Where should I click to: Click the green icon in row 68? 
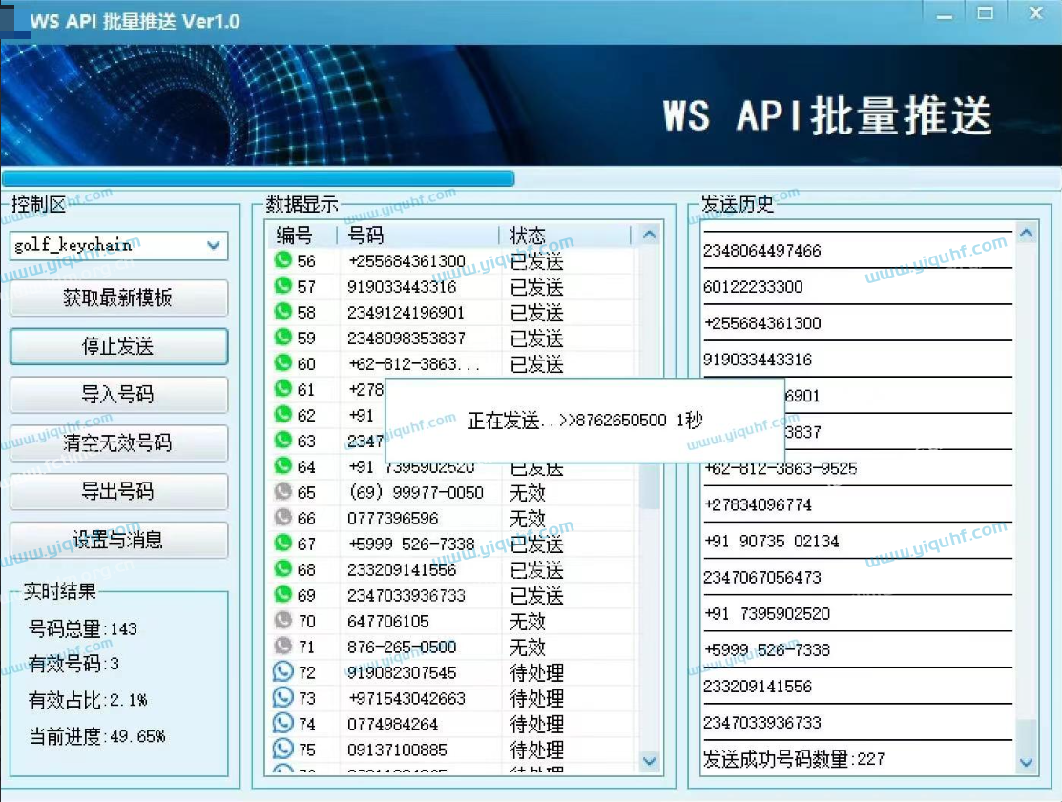283,568
